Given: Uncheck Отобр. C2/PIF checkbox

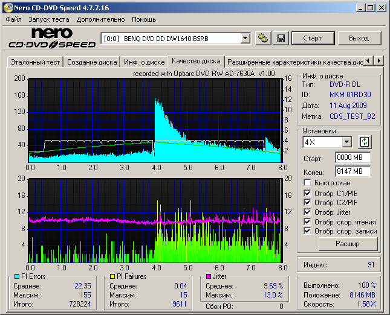Looking at the screenshot, I should 307,203.
